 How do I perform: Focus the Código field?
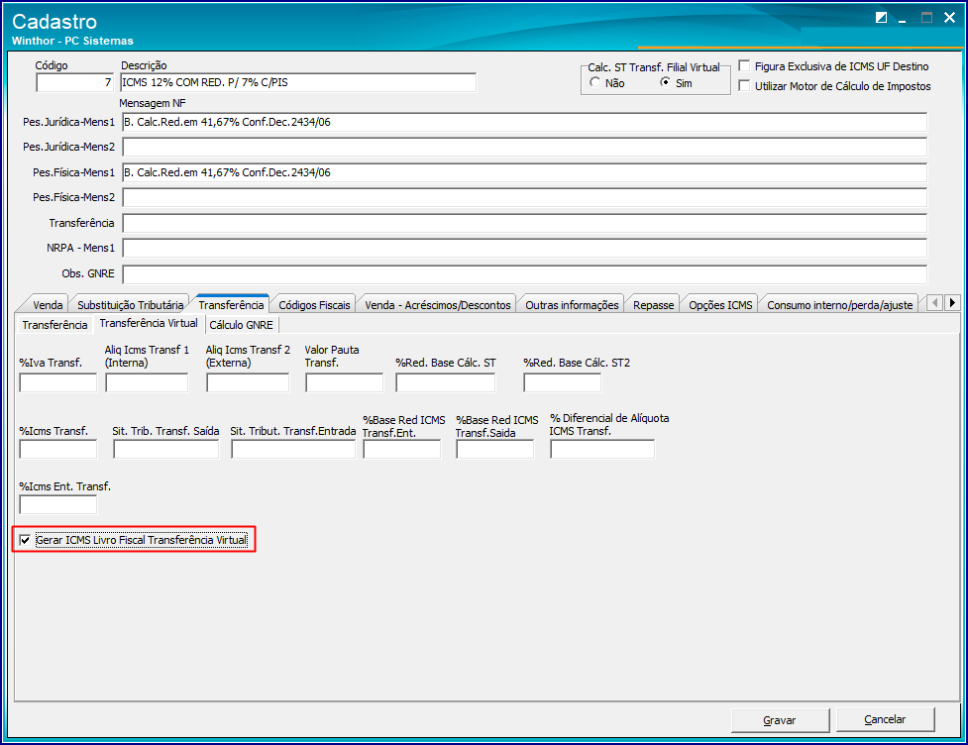74,82
